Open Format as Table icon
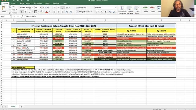196x110 pixels. 130,8
